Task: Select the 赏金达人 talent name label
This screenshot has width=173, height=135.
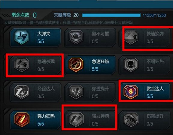Action: 155,89
